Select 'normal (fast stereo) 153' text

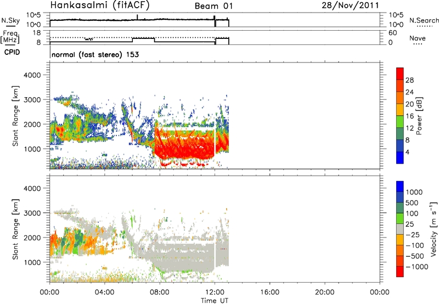pos(95,54)
